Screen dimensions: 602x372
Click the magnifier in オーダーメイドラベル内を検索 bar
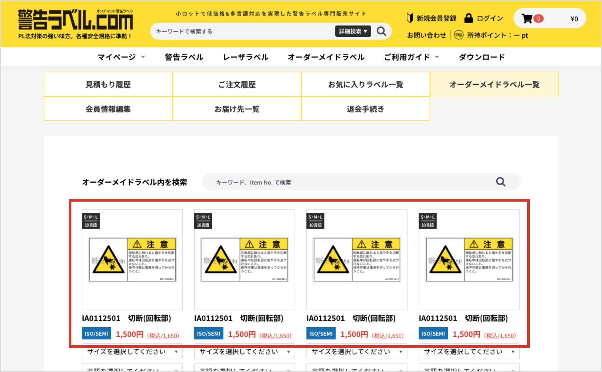501,182
